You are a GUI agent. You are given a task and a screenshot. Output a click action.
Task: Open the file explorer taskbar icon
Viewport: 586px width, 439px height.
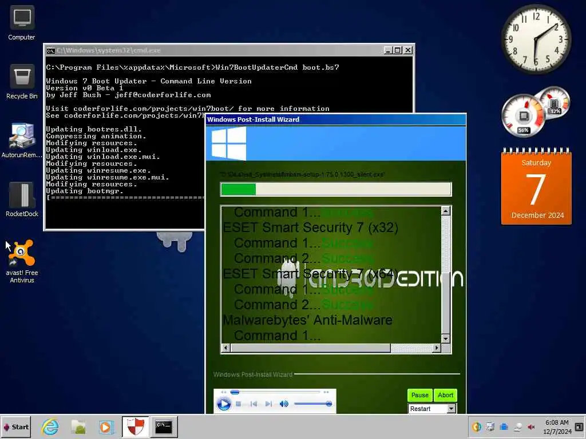click(x=78, y=426)
